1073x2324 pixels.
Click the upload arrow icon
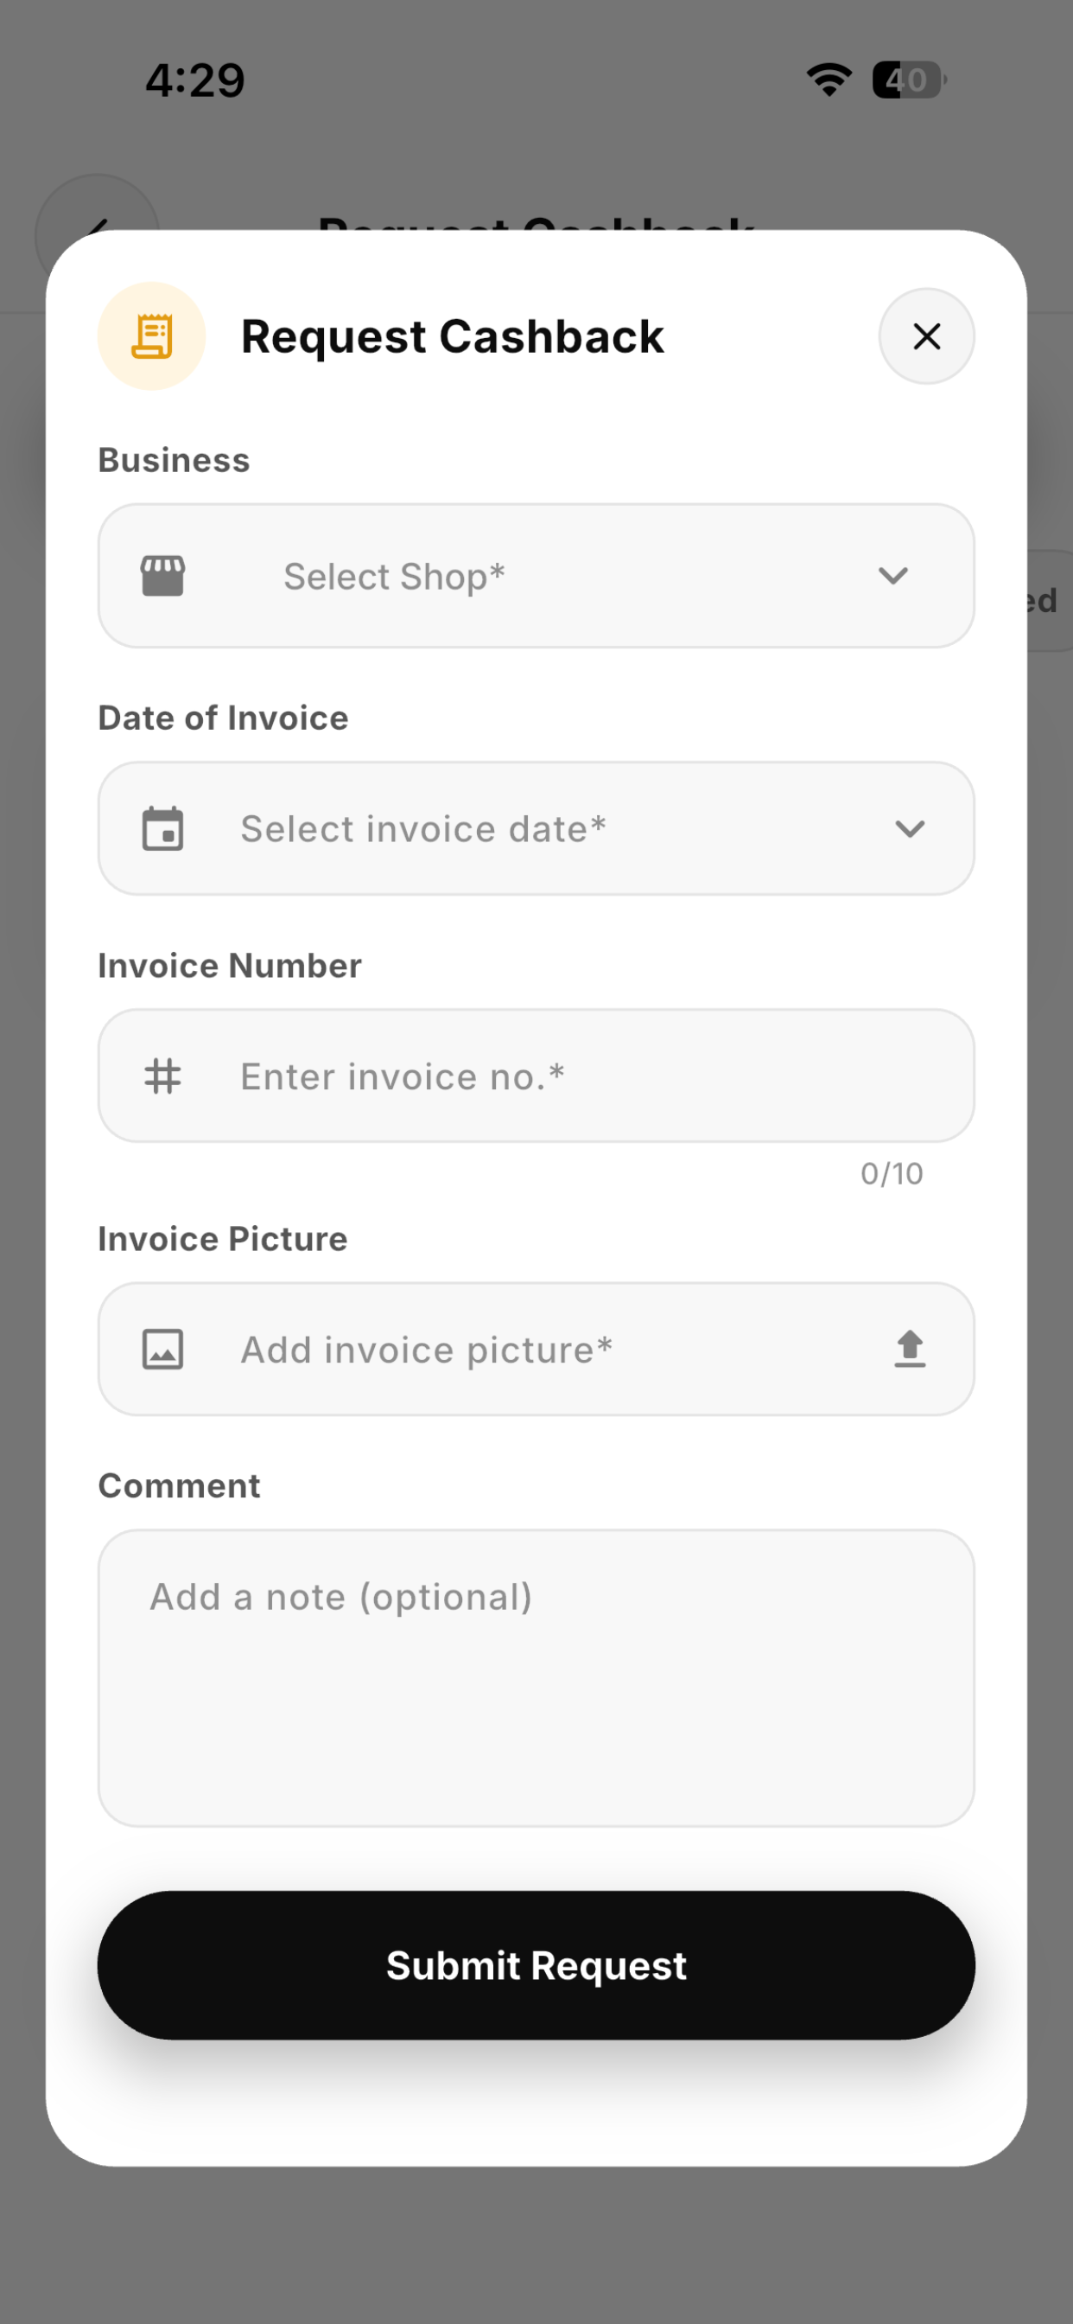tap(910, 1349)
